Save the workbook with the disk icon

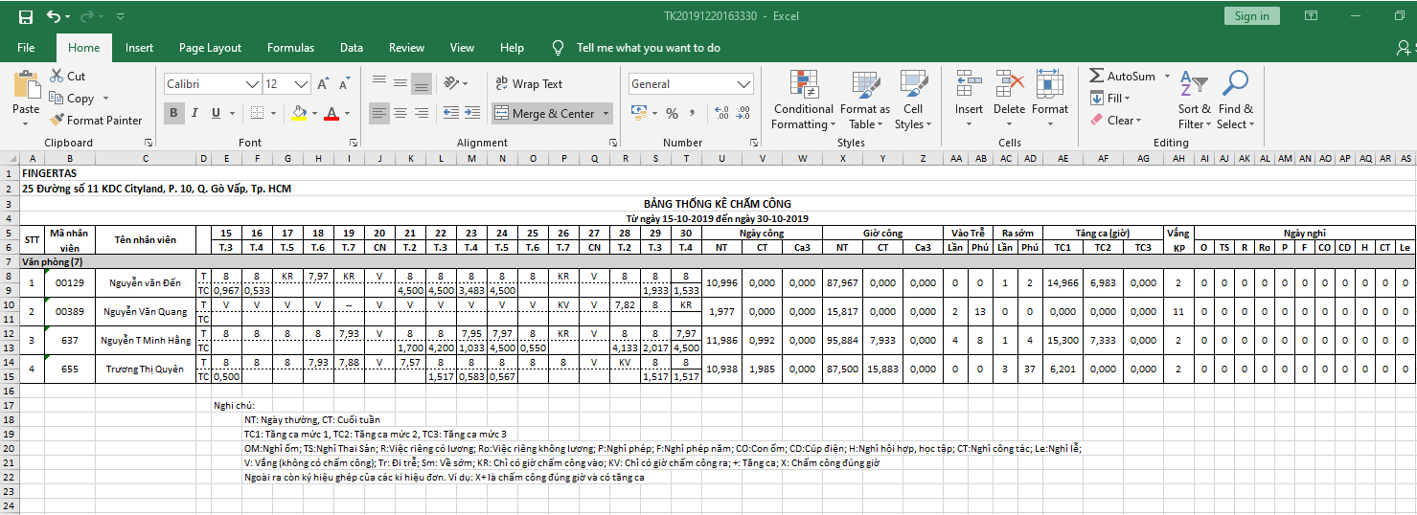click(x=26, y=16)
